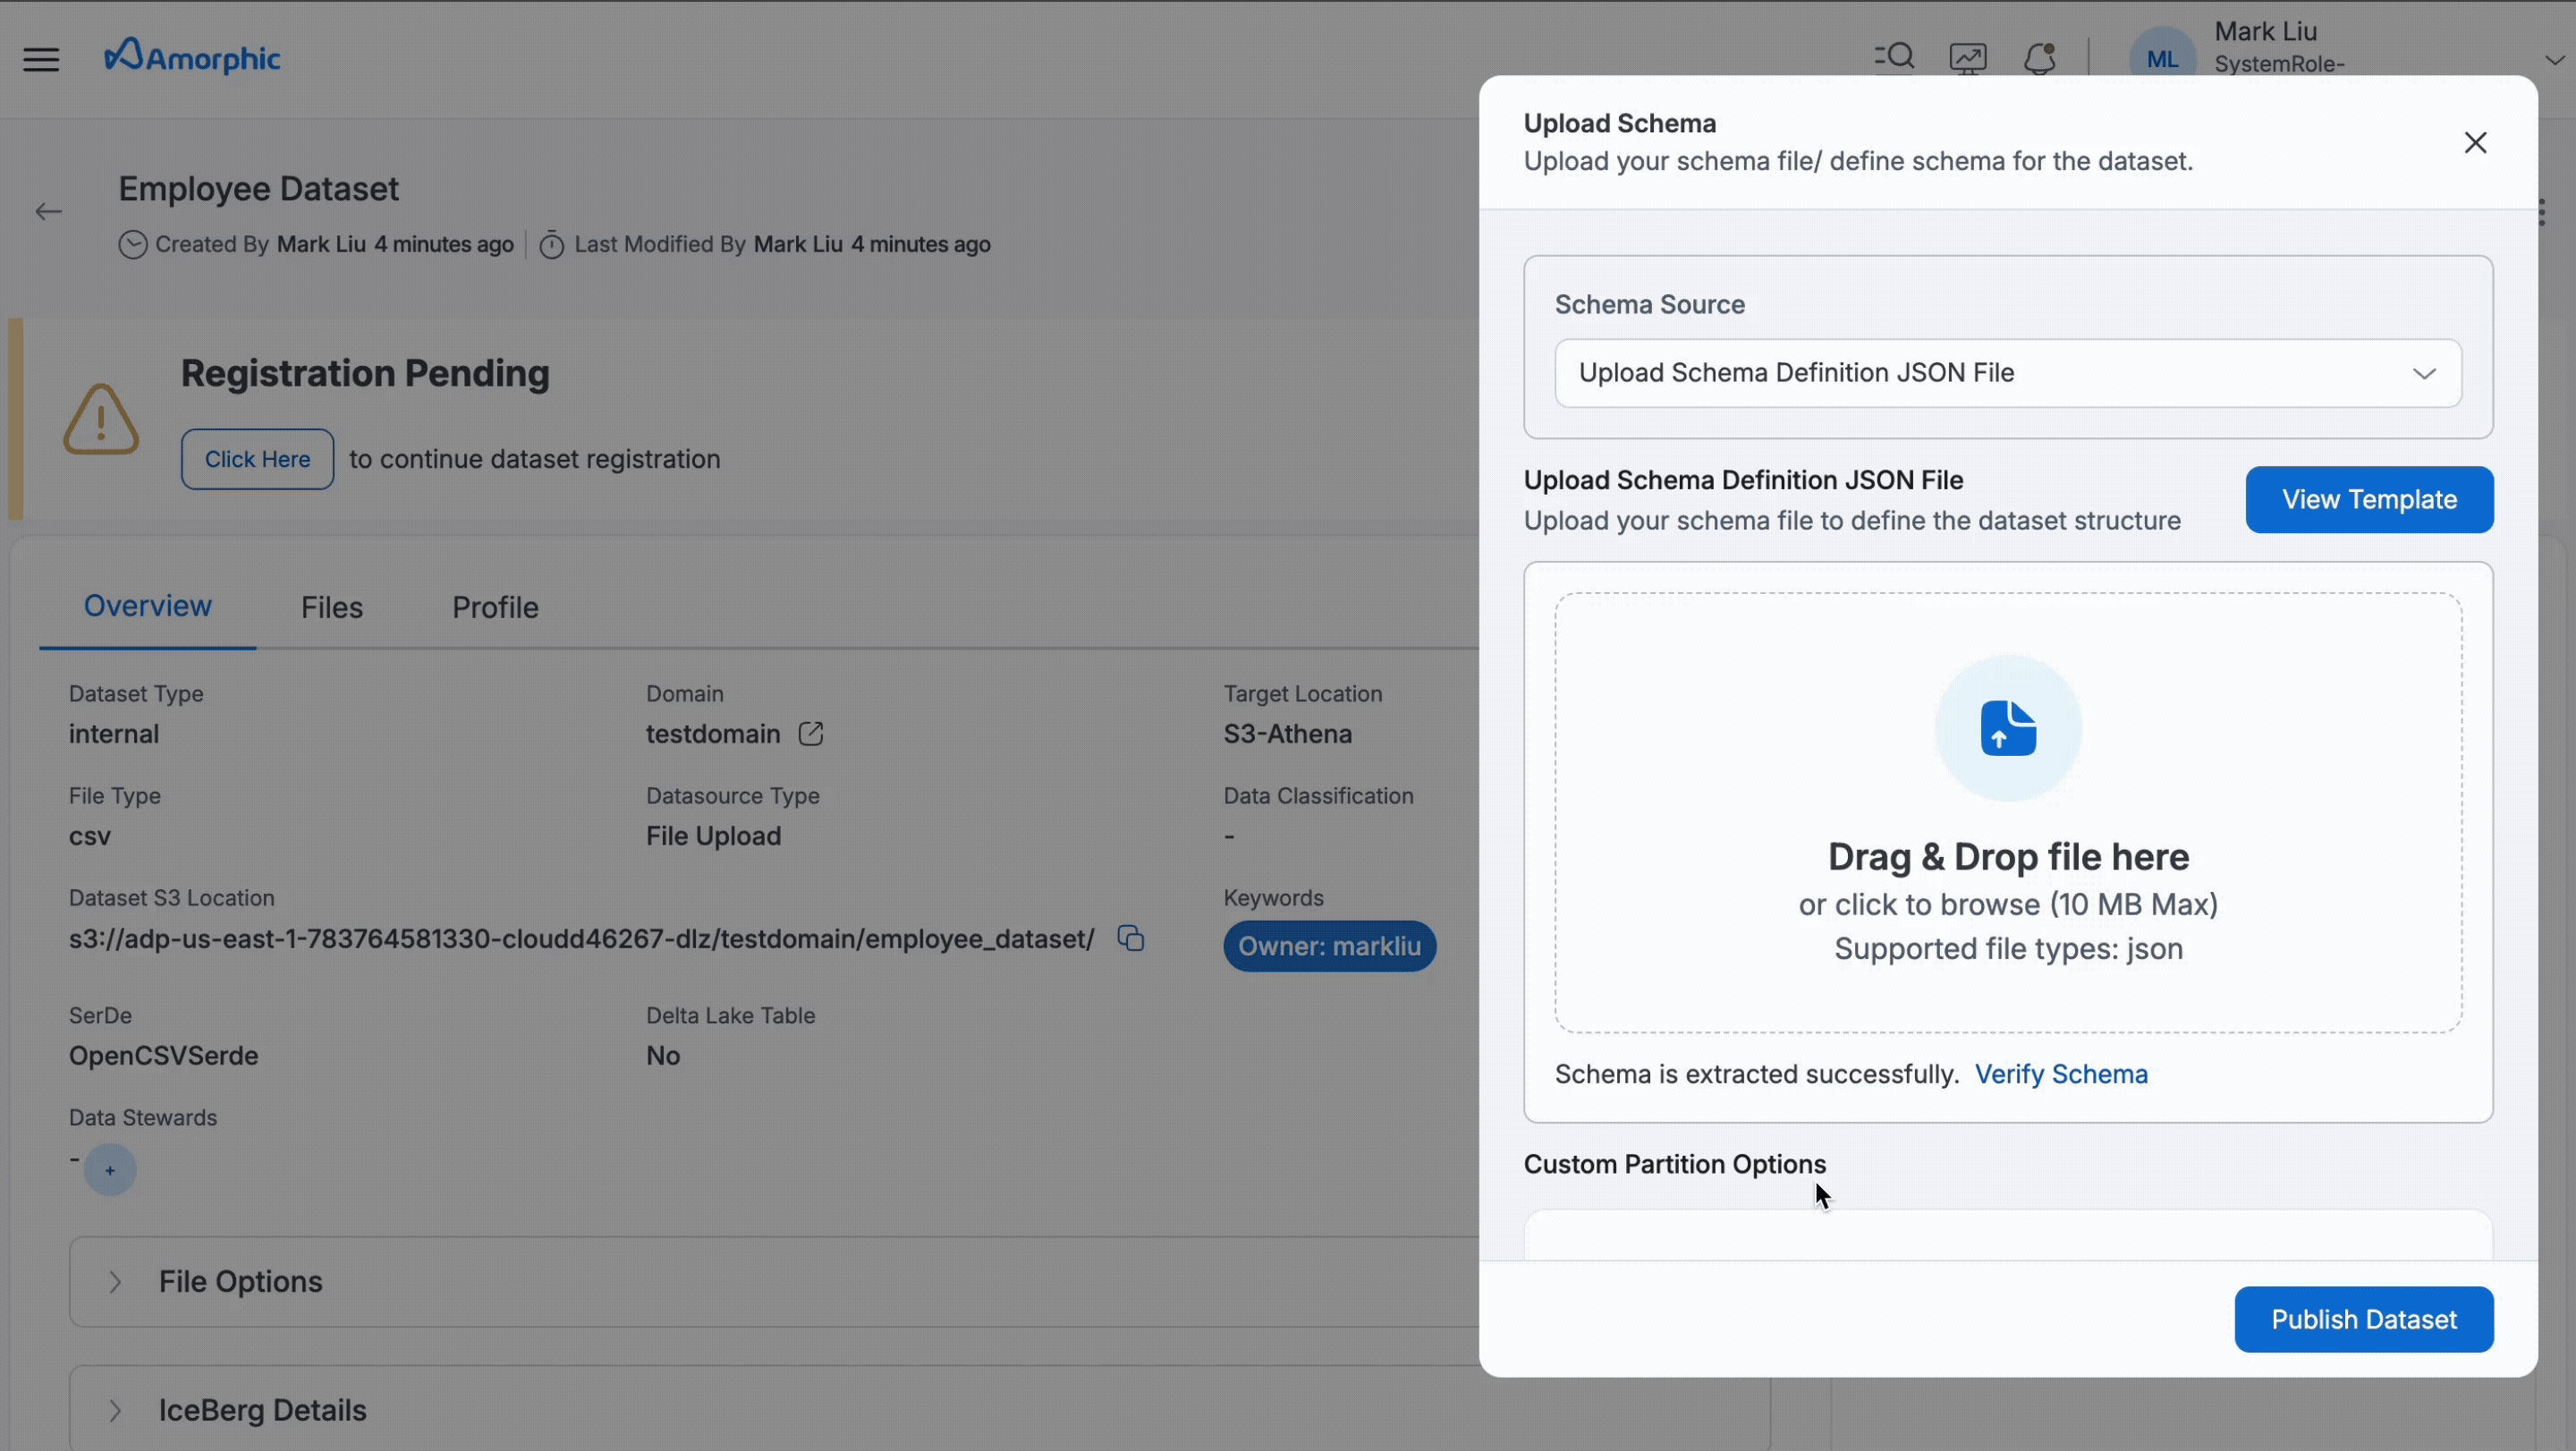Open the testdomain external link icon

810,734
